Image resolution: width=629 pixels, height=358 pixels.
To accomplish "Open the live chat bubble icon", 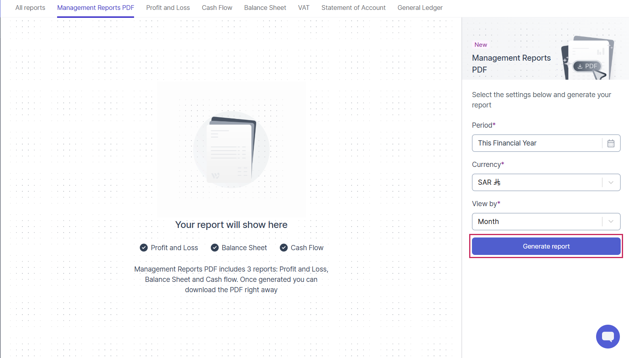I will tap(608, 337).
